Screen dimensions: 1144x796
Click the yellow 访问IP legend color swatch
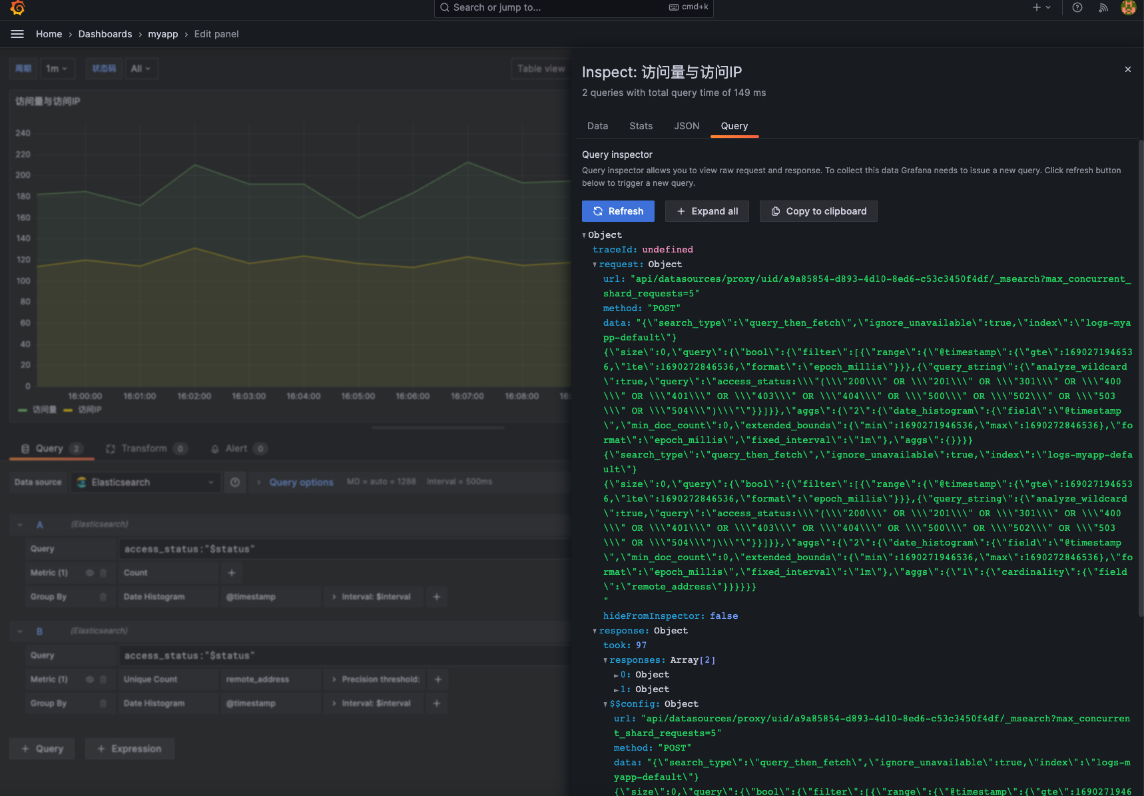(68, 410)
